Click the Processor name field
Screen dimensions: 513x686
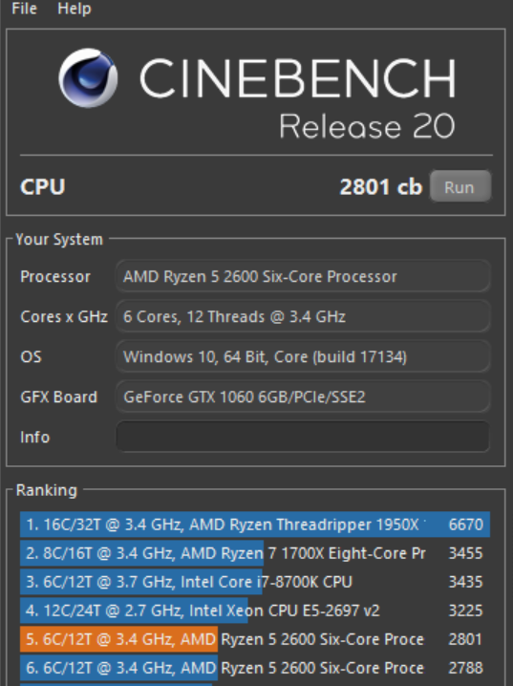[303, 276]
